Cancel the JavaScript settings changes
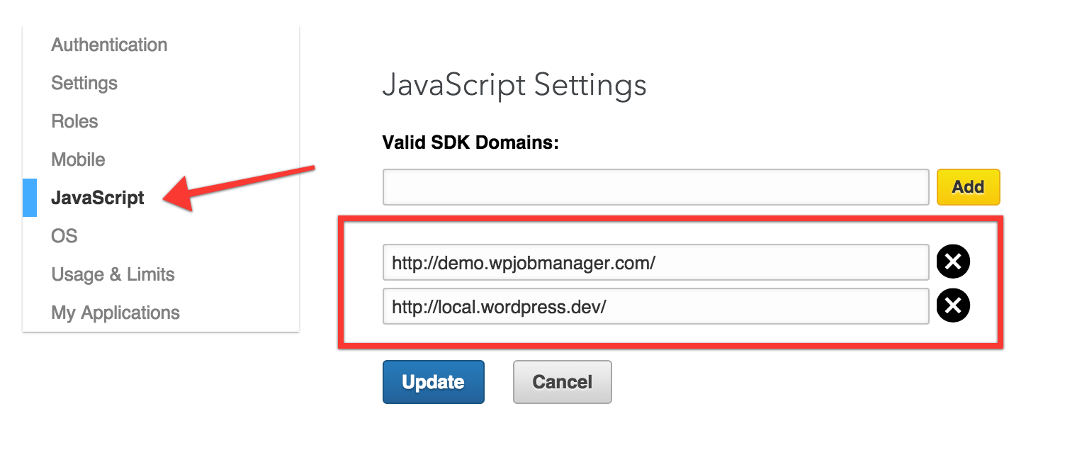The image size is (1077, 455). (562, 382)
